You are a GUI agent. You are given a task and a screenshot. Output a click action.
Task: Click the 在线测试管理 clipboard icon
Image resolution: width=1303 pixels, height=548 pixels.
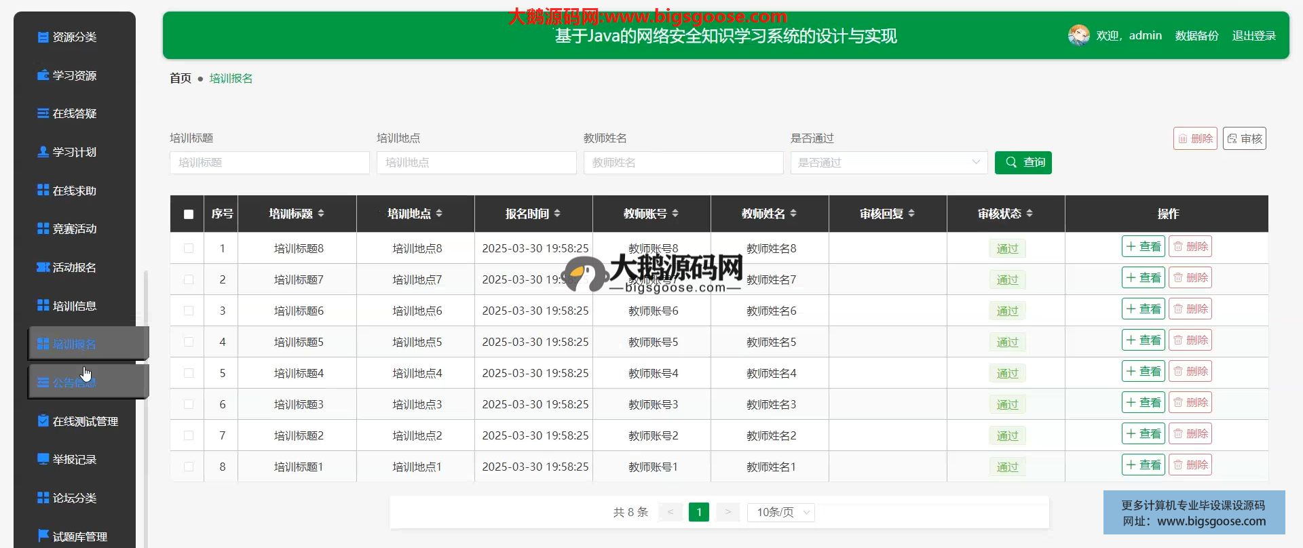pos(43,421)
